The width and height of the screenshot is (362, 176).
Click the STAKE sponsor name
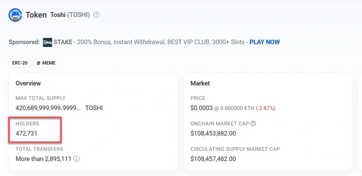[63, 42]
